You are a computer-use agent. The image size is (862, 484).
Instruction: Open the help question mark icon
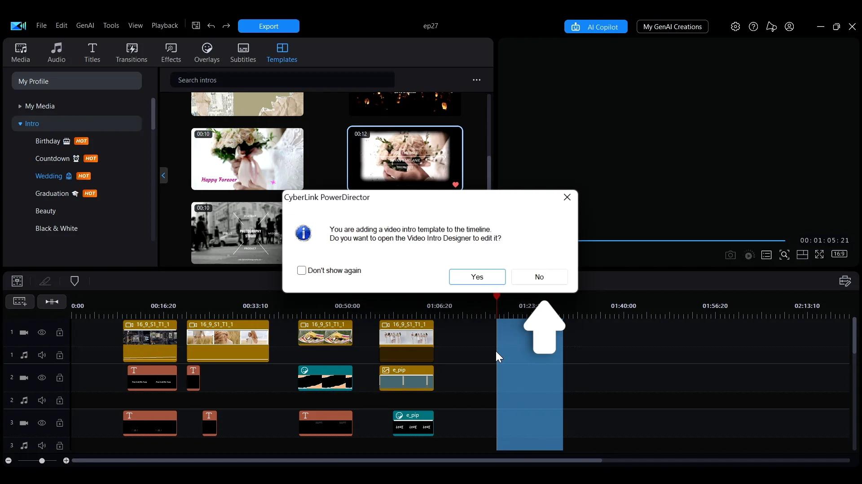(x=753, y=26)
